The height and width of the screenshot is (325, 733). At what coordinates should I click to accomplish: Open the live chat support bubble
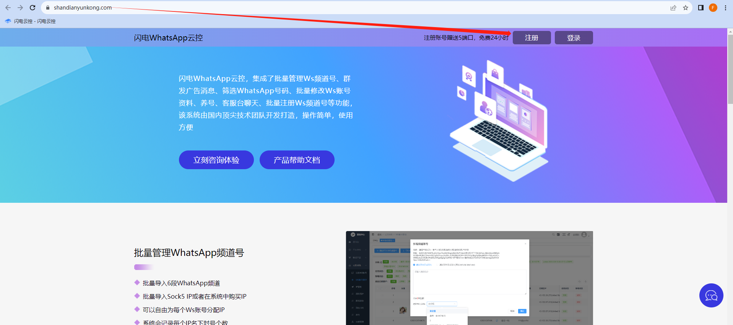(711, 295)
